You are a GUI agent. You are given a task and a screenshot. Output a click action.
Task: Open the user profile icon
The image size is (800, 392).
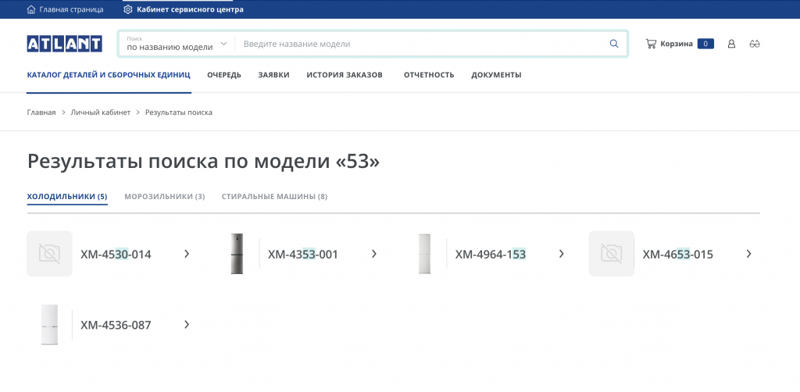point(731,44)
